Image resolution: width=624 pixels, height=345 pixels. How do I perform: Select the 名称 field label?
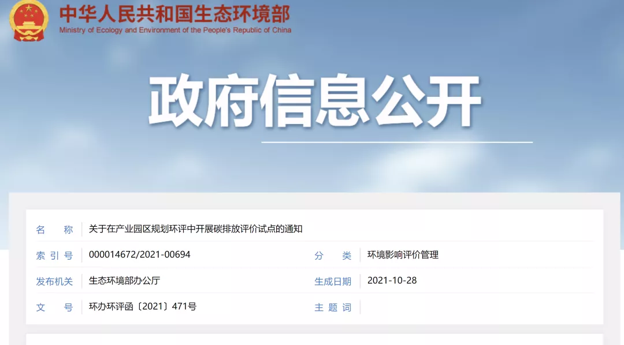(54, 230)
